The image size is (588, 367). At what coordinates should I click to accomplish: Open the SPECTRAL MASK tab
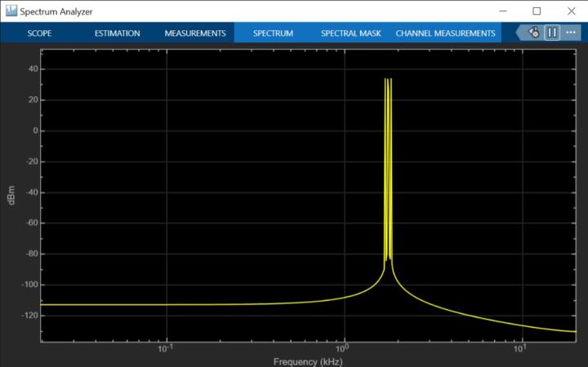point(350,33)
